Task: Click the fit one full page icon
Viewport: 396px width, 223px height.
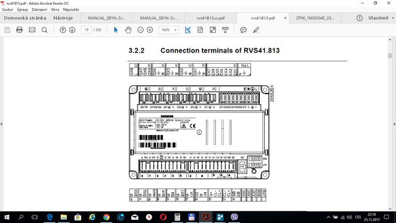Action: pyautogui.click(x=200, y=30)
